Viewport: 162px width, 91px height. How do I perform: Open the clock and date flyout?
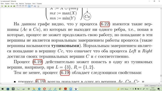click(x=153, y=89)
